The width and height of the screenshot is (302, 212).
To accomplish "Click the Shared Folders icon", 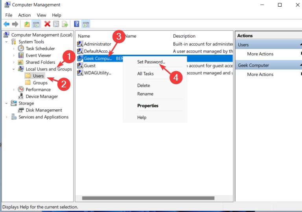I will point(20,62).
